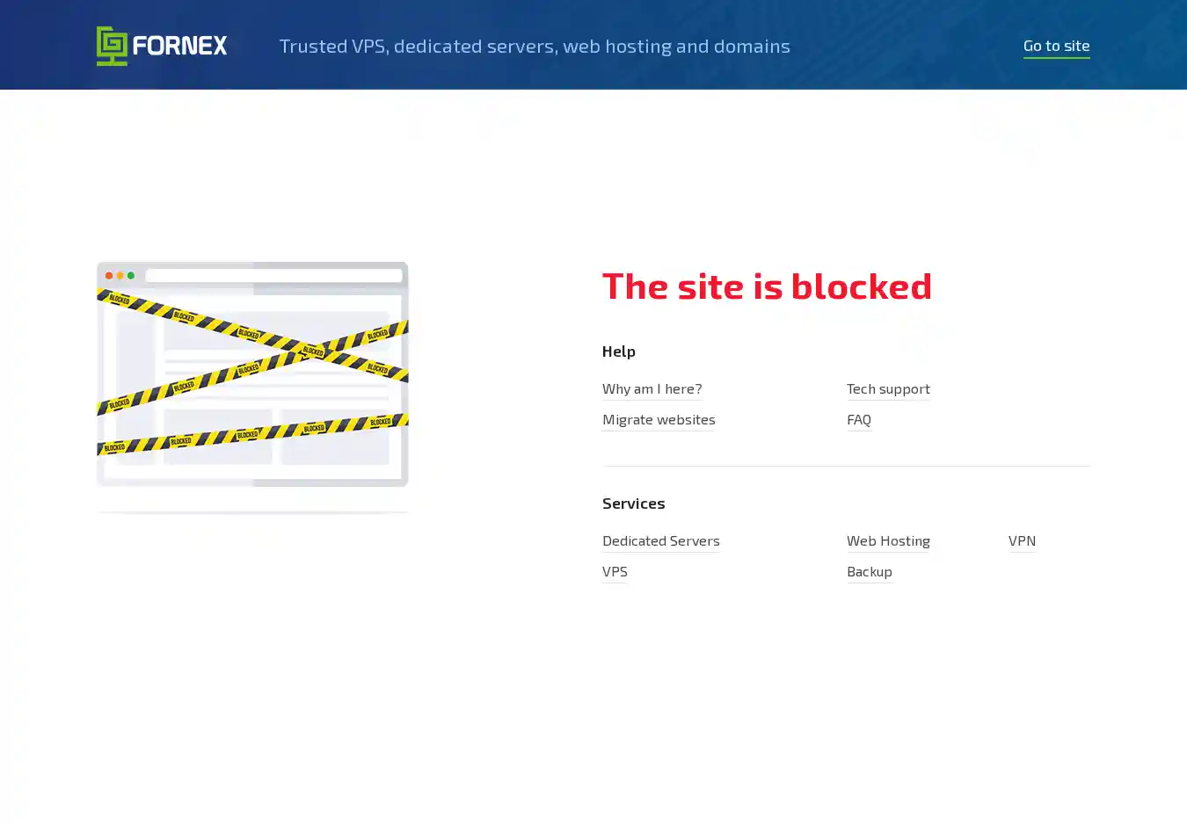This screenshot has width=1187, height=826.
Task: Click the red 'The site is blocked' heading
Action: (767, 286)
